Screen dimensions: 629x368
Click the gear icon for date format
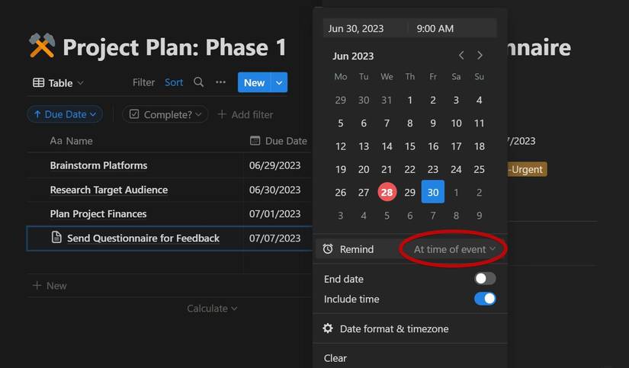(x=328, y=328)
